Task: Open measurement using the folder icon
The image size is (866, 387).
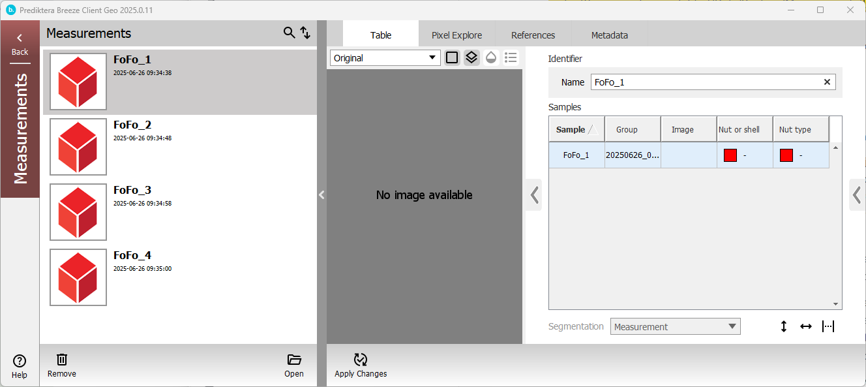Action: [294, 360]
